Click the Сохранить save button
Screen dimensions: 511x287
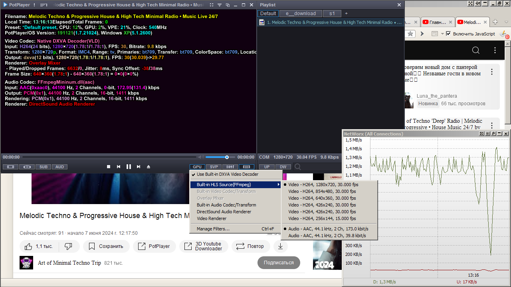[106, 246]
